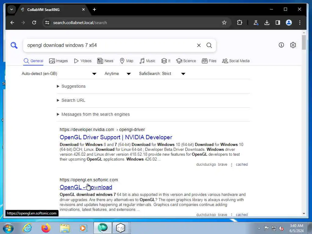Open Chrome Labs flask icon
Viewport: 312px width, 234px height.
256,23
